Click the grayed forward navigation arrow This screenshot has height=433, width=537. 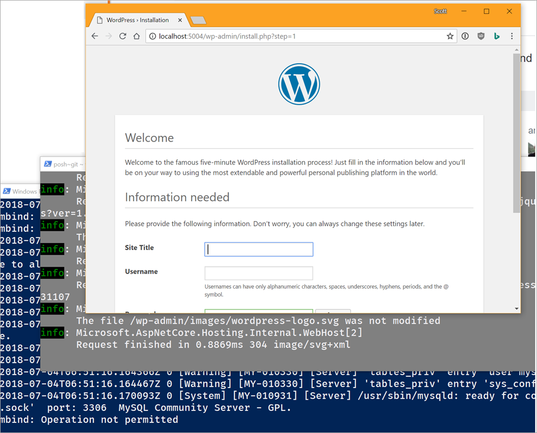[108, 36]
